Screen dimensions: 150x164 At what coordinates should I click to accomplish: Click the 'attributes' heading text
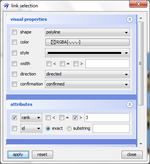click(22, 104)
